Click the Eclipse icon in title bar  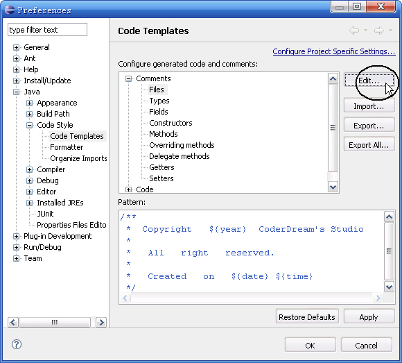pyautogui.click(x=10, y=10)
